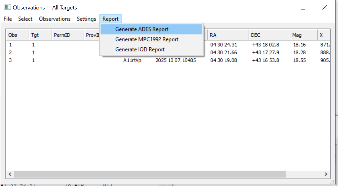The width and height of the screenshot is (338, 186).
Task: Click the DEC column header
Action: click(x=269, y=35)
